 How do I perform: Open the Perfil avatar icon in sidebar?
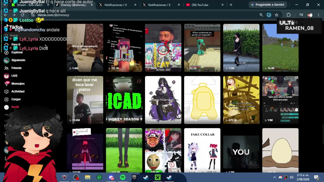[x=7, y=107]
